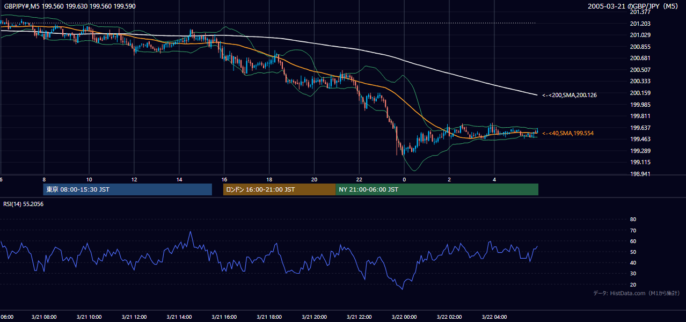Click hour 16 label under price chart
686x322 pixels.
pyautogui.click(x=224, y=180)
